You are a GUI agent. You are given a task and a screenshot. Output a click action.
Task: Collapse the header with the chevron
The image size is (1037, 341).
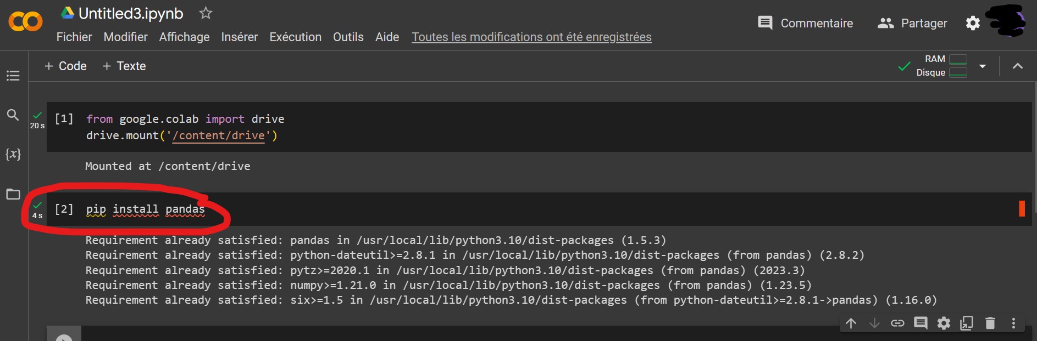point(1018,66)
